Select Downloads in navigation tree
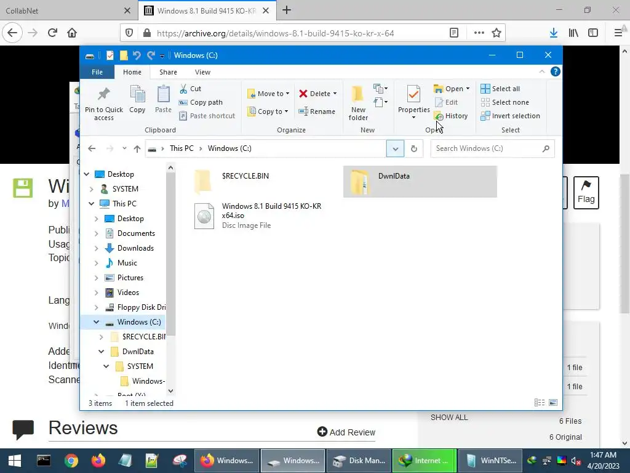This screenshot has height=473, width=630. click(x=135, y=248)
